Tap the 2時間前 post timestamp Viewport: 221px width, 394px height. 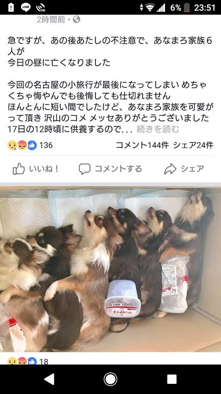tap(51, 19)
